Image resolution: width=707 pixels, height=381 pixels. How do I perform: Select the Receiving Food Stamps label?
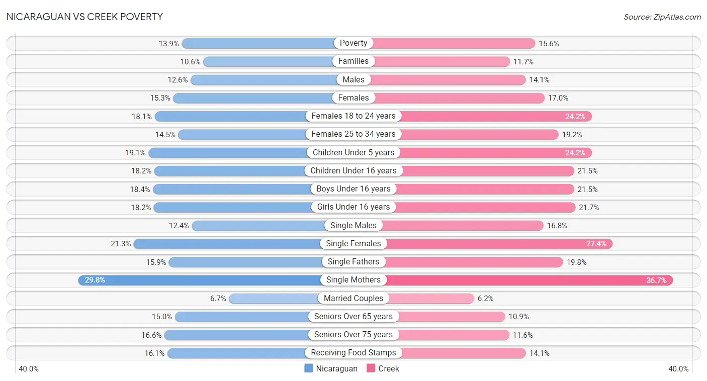coord(353,353)
